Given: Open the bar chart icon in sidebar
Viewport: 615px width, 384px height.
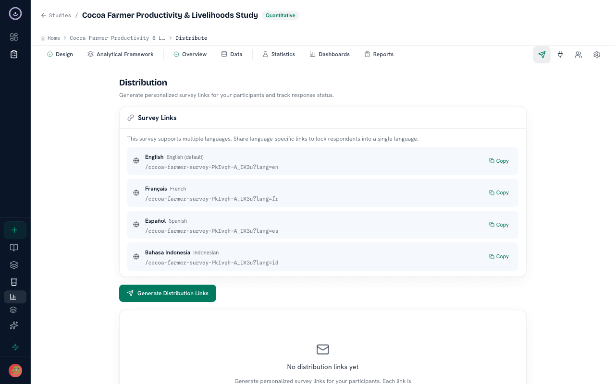Looking at the screenshot, I should point(14,297).
